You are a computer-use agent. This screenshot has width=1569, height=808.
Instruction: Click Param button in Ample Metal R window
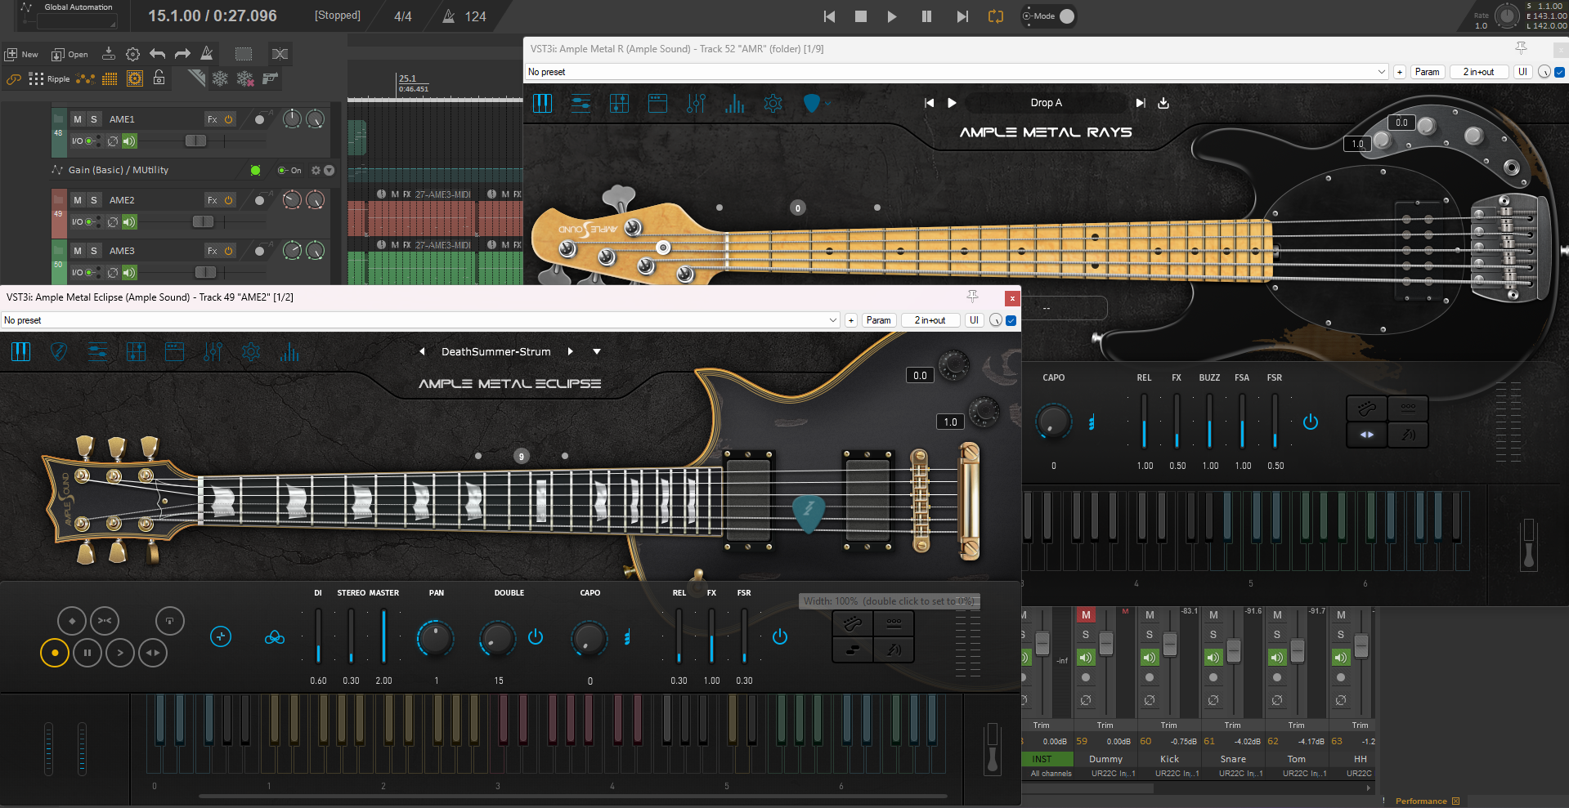[x=1427, y=72]
